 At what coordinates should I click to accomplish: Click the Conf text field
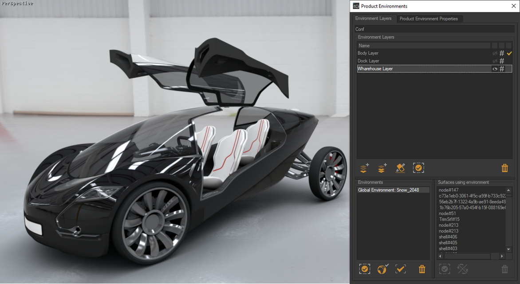coord(434,29)
